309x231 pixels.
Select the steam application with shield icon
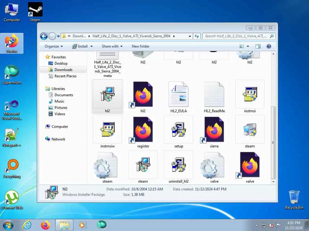point(250,132)
